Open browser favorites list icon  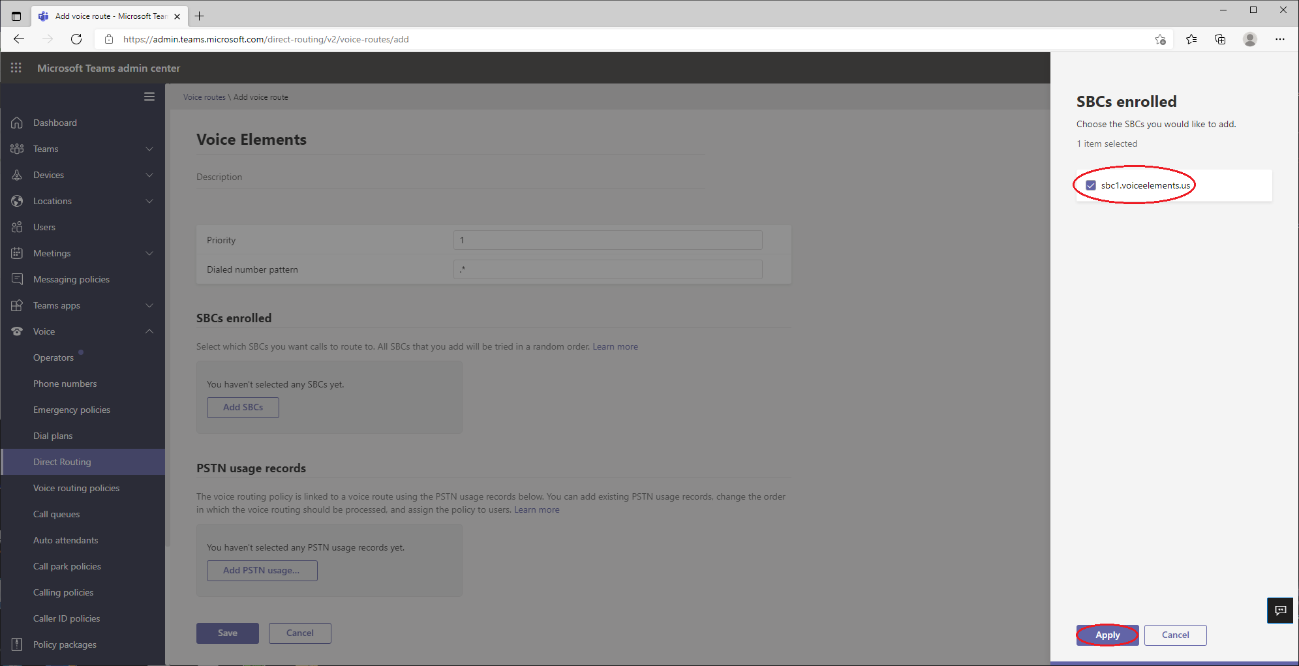tap(1191, 39)
